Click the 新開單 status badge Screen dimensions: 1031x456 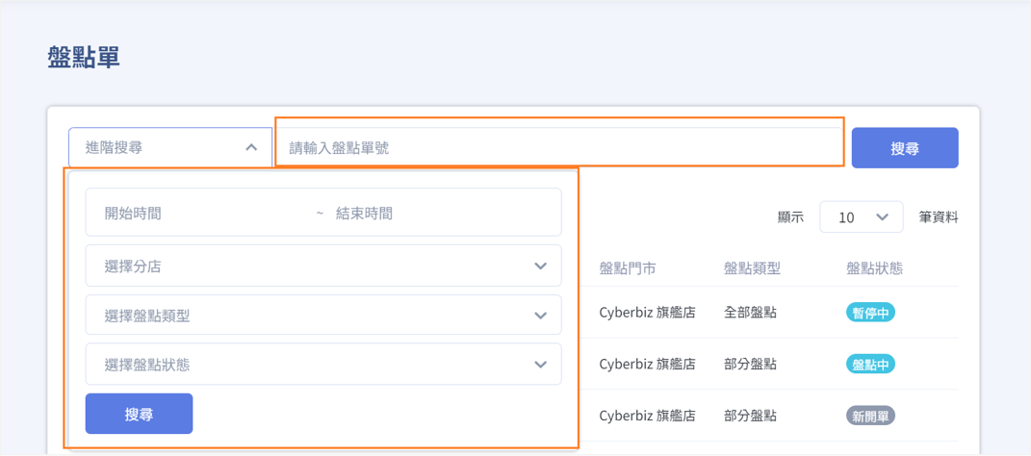click(x=870, y=416)
